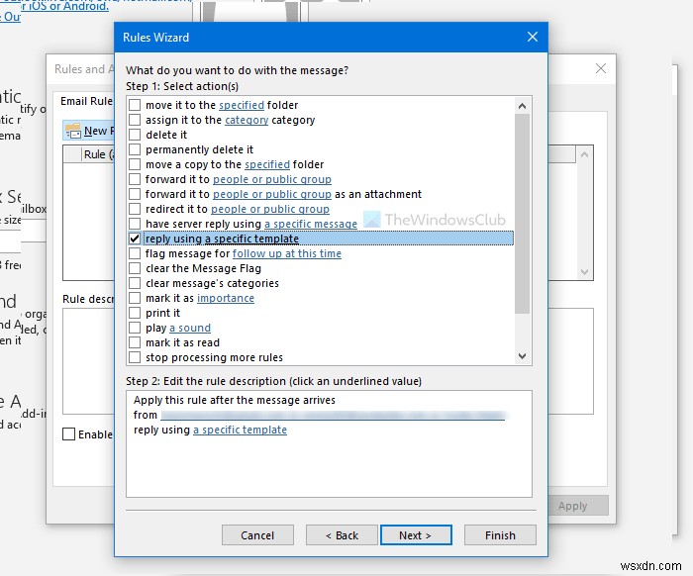Tick 'mark it as read' checkbox
693x576 pixels.
[x=135, y=342]
